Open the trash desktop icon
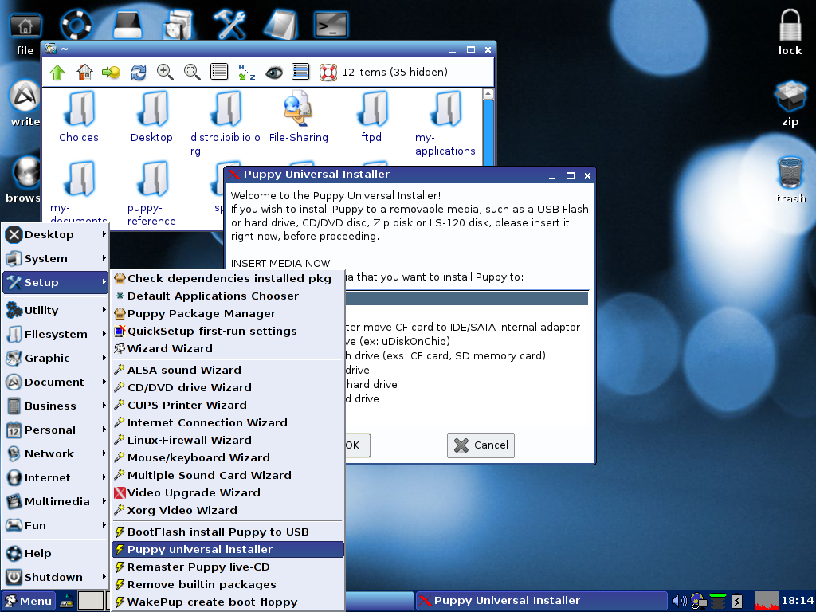The height and width of the screenshot is (612, 816). point(790,180)
